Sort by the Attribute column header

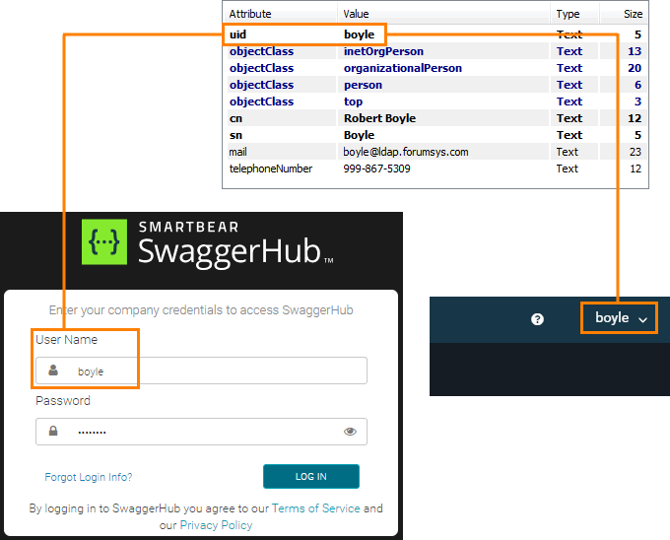click(x=250, y=14)
